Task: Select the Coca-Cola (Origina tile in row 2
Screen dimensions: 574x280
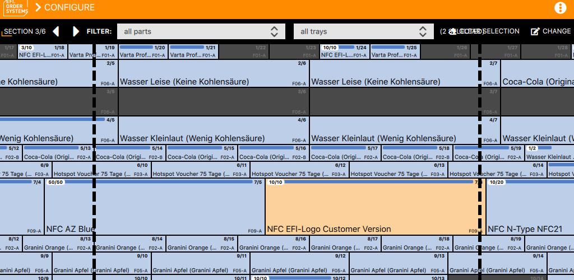Action: [538, 73]
